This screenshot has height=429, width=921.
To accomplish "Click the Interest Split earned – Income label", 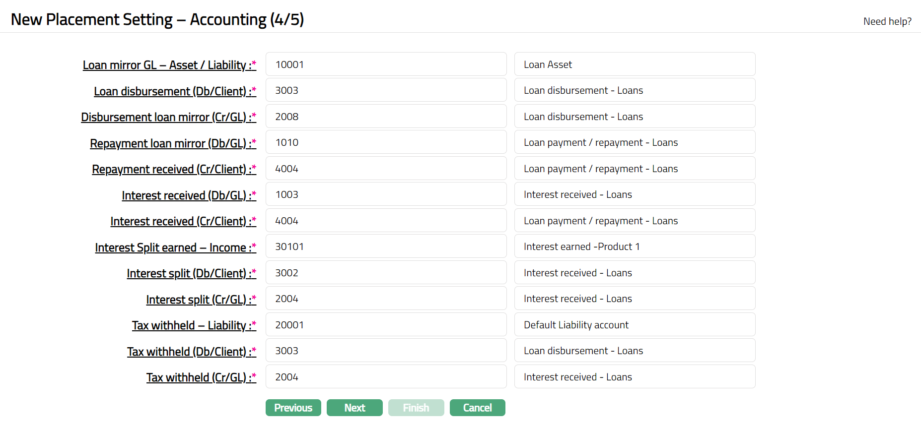I will [x=175, y=247].
